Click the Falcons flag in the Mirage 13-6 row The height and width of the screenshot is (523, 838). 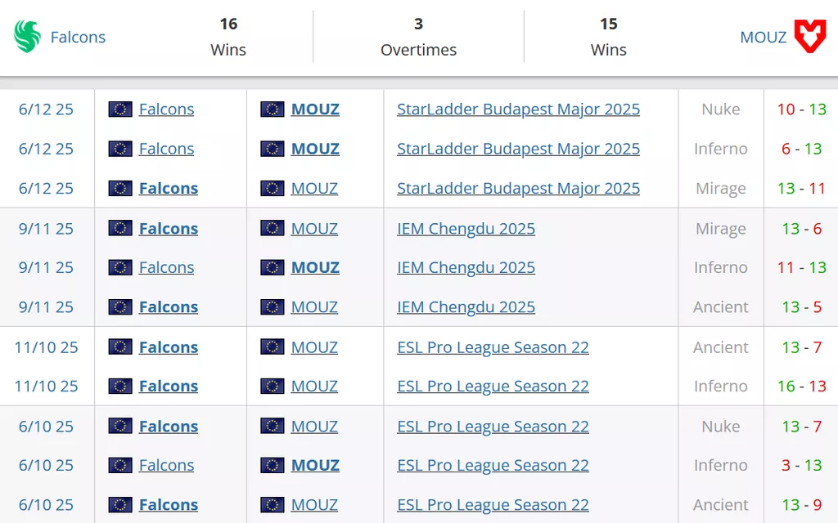coord(120,229)
